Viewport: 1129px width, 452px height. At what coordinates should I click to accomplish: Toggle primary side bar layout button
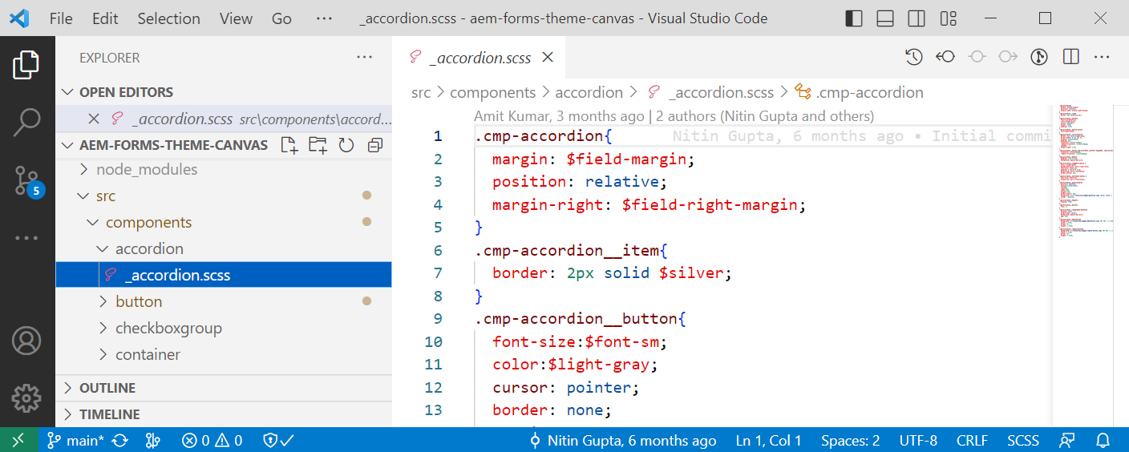[x=854, y=18]
